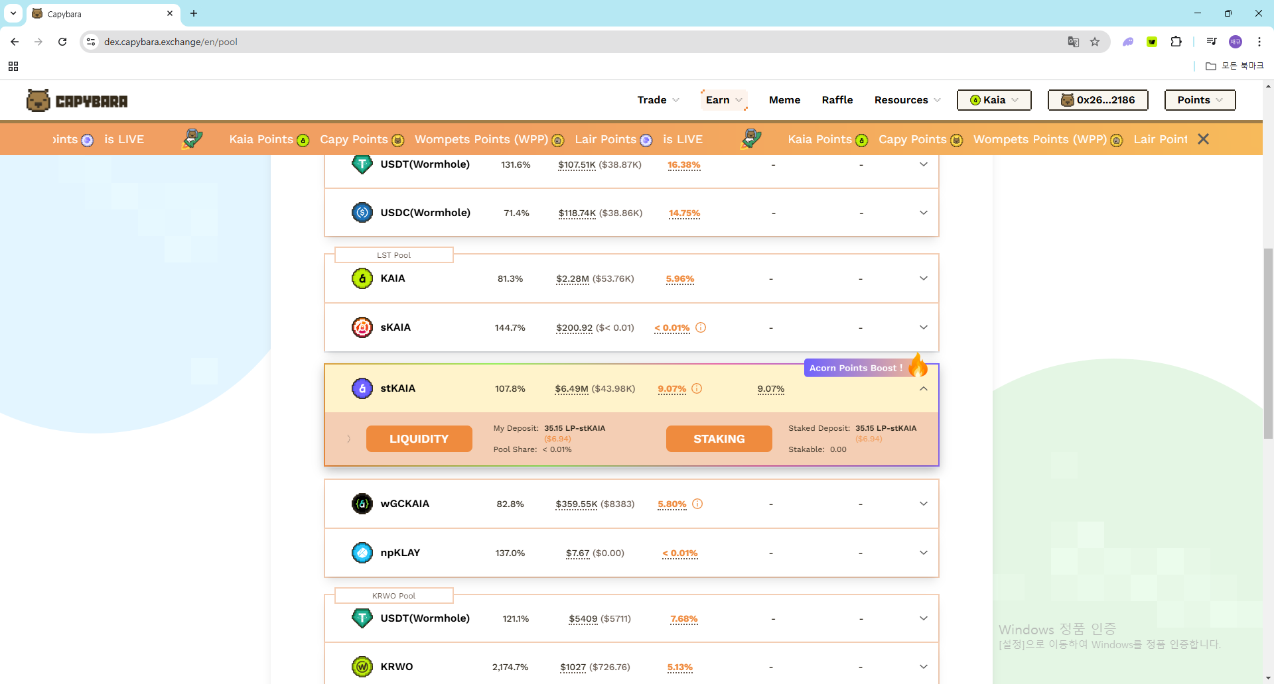Click the STAKING button
The width and height of the screenshot is (1274, 684).
[x=719, y=439]
